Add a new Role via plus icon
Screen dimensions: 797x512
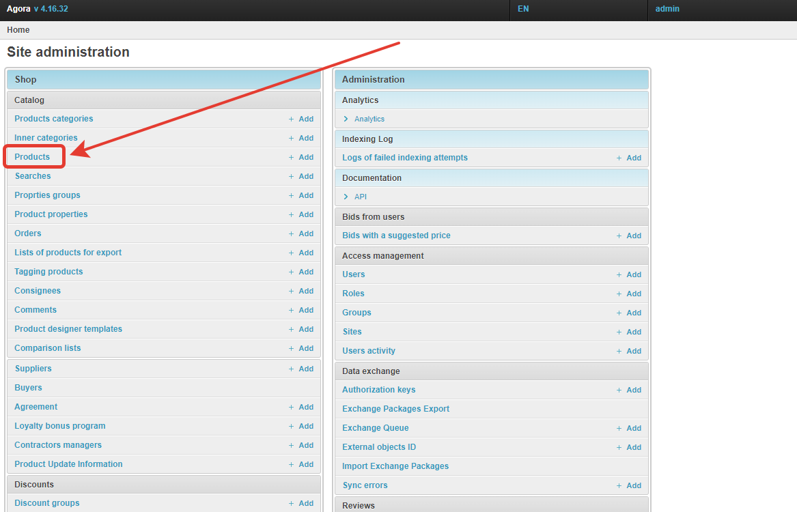[619, 294]
